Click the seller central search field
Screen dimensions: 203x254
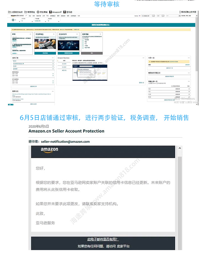point(172,16)
